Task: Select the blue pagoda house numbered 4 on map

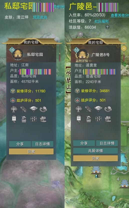Action: click(x=124, y=183)
